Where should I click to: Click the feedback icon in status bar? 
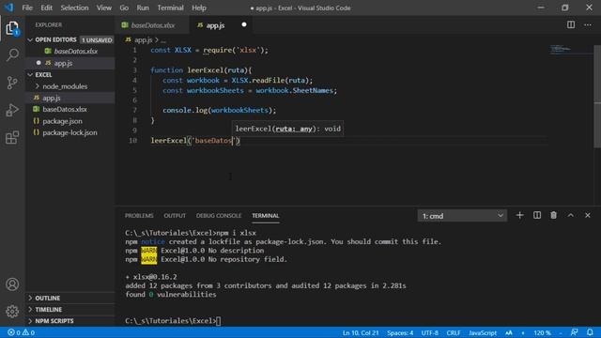pos(574,332)
